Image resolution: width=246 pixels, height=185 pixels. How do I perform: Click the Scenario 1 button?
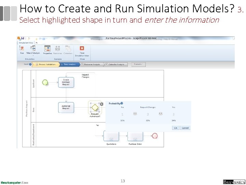click(x=138, y=64)
